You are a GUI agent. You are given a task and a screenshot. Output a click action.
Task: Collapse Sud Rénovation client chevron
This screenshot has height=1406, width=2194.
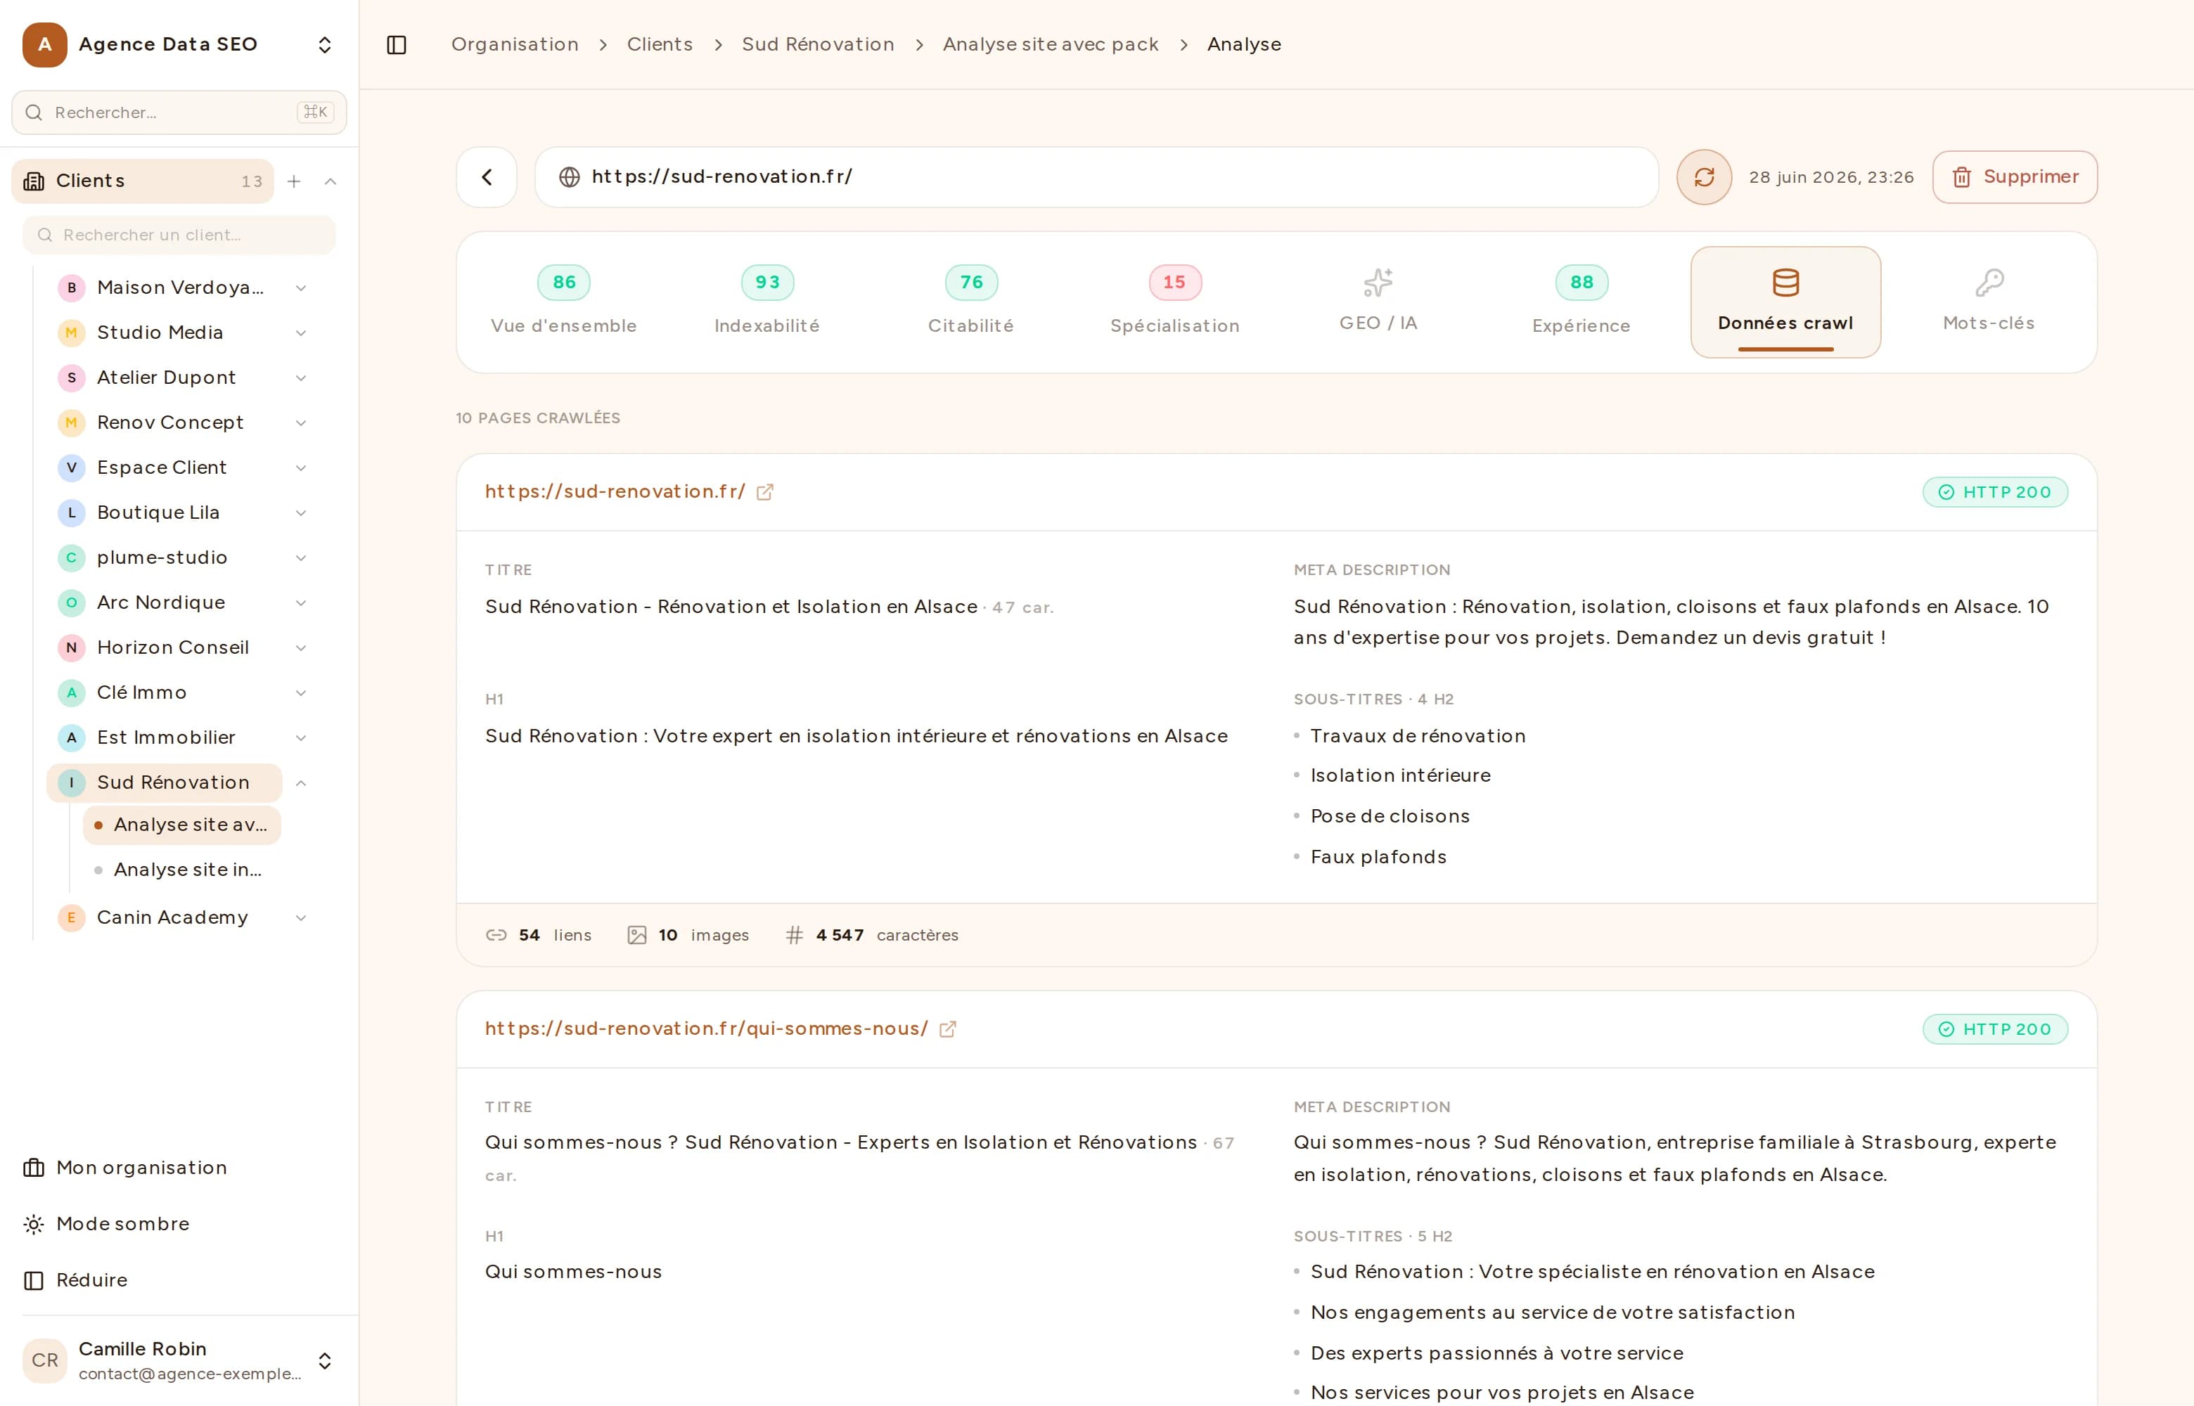[300, 783]
